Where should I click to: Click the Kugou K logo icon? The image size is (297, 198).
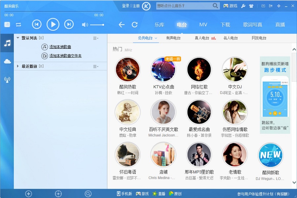tap(146, 6)
